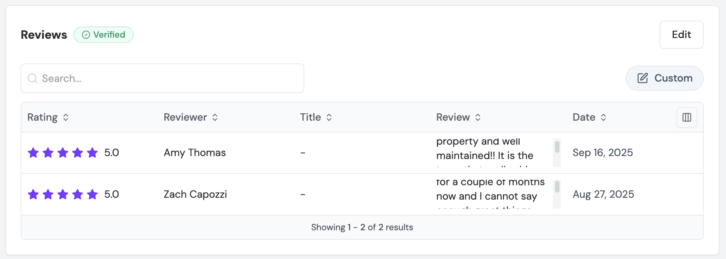Viewport: 726px width, 259px height.
Task: Focus the Search input field
Action: pyautogui.click(x=162, y=78)
